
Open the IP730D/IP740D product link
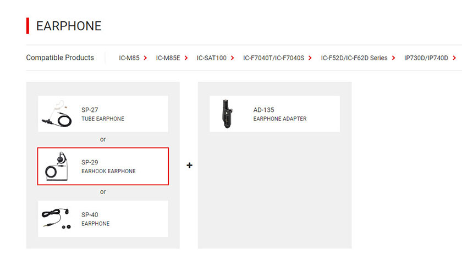[x=426, y=58]
